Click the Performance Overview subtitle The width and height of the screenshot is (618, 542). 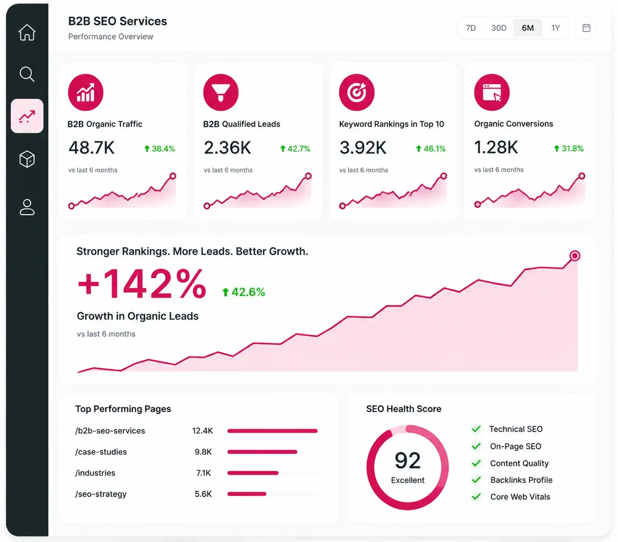click(111, 36)
